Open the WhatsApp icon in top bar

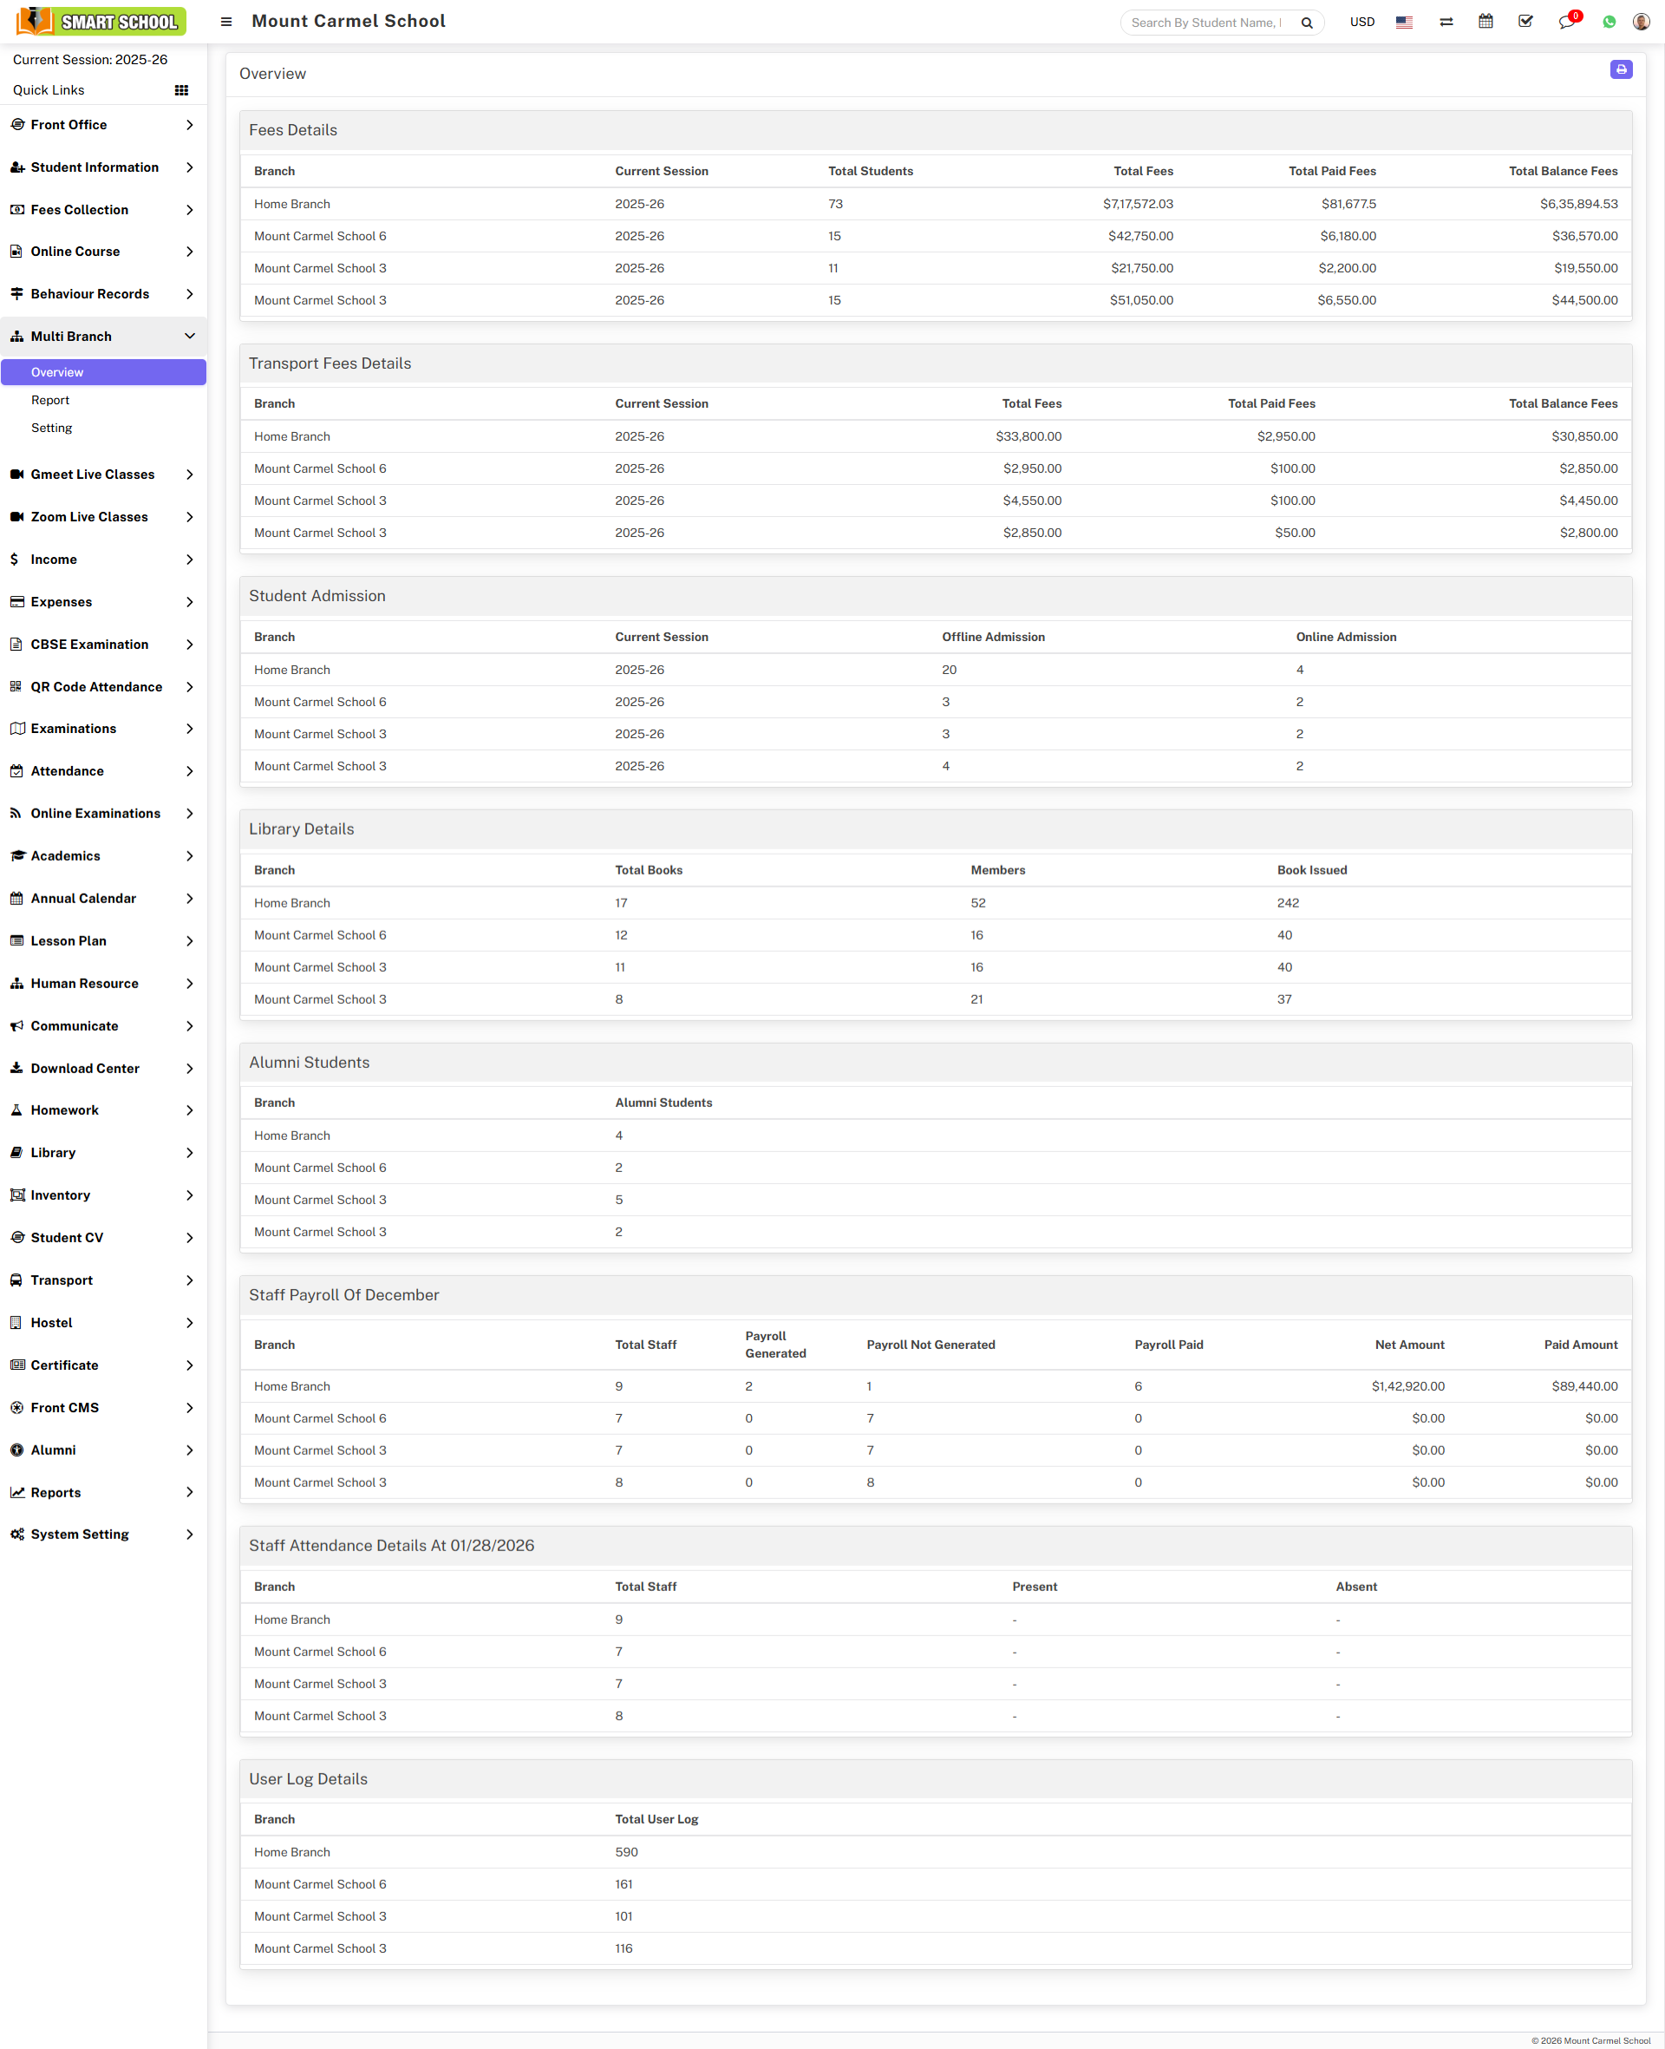click(1609, 22)
